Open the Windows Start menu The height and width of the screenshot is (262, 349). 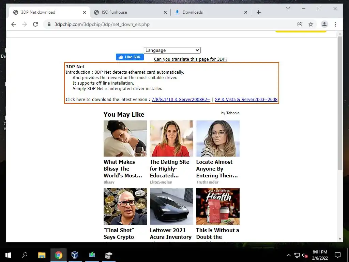8,255
